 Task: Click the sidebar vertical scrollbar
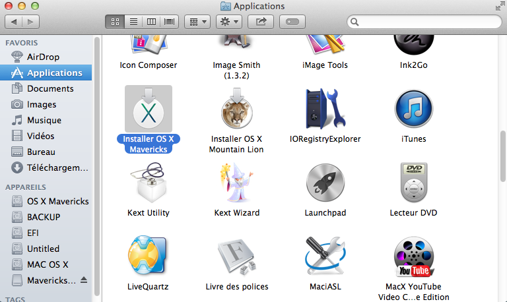pyautogui.click(x=97, y=166)
